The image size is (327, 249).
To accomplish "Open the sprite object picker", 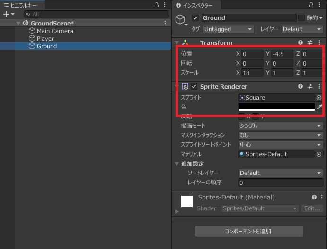I will 319,98.
